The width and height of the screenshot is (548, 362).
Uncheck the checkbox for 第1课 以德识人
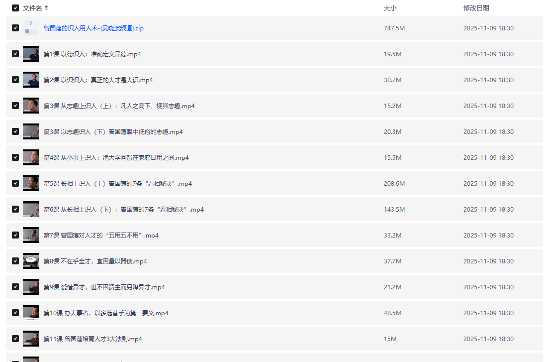click(x=15, y=54)
